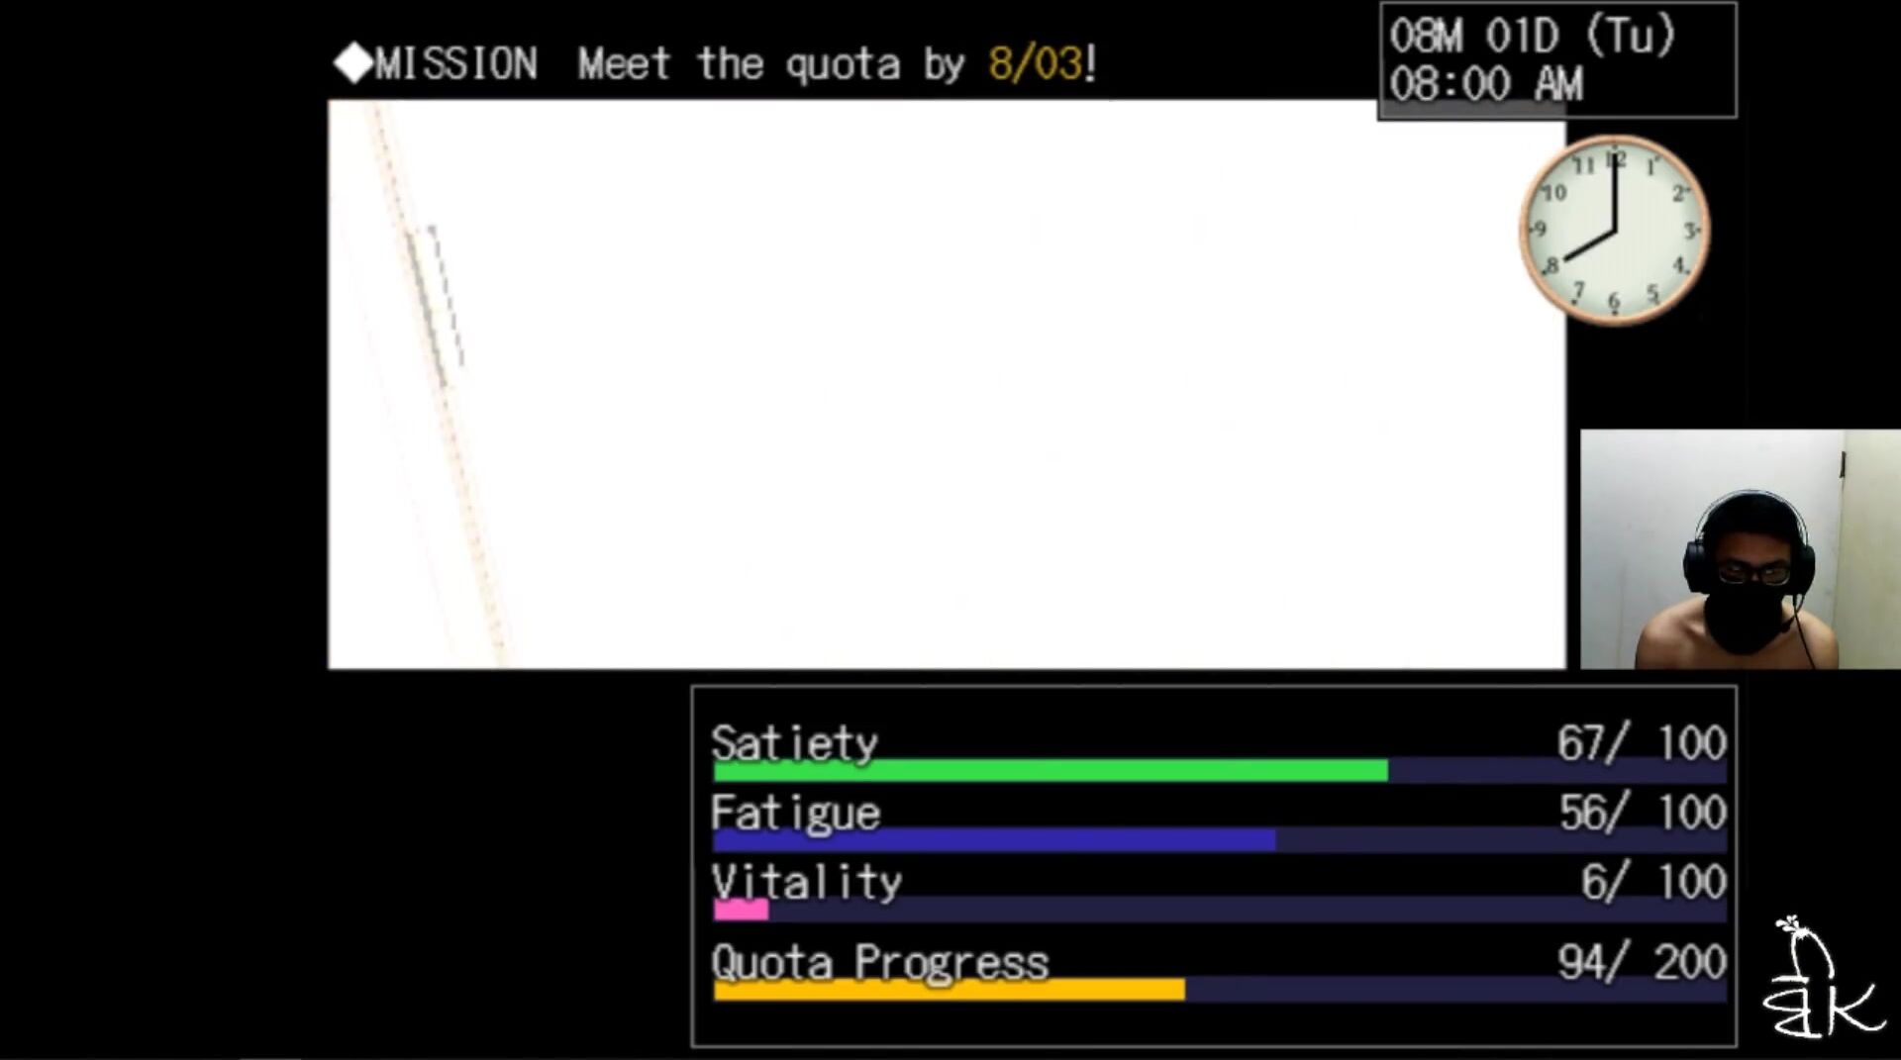Click the Vitality label
Image resolution: width=1901 pixels, height=1060 pixels.
tap(806, 882)
